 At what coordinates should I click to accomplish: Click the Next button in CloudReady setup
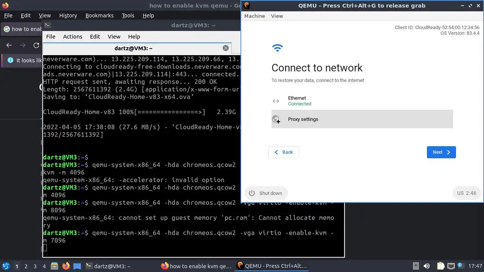click(x=441, y=152)
